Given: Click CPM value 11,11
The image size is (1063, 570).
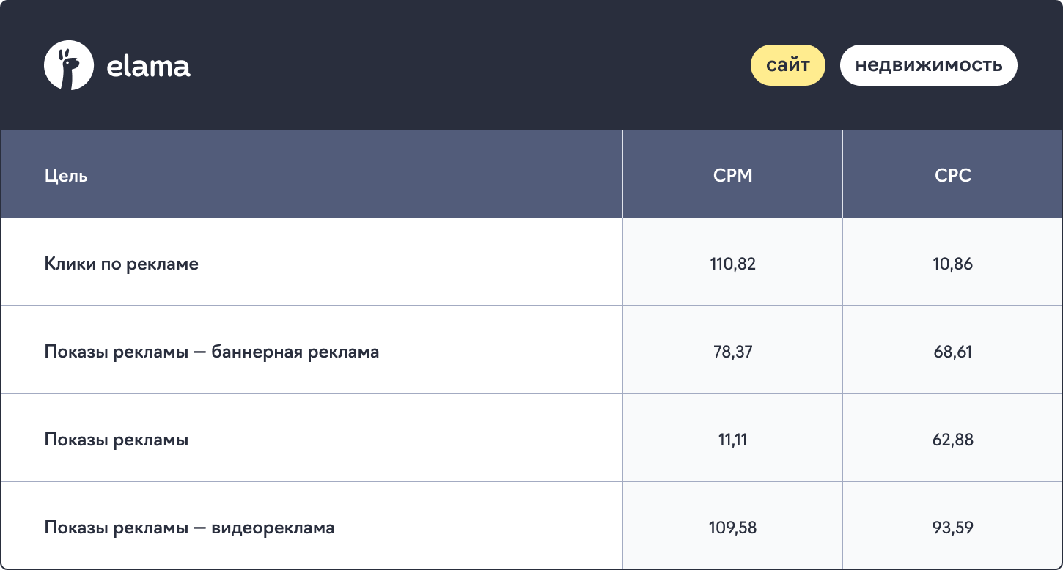Looking at the screenshot, I should click(x=733, y=440).
